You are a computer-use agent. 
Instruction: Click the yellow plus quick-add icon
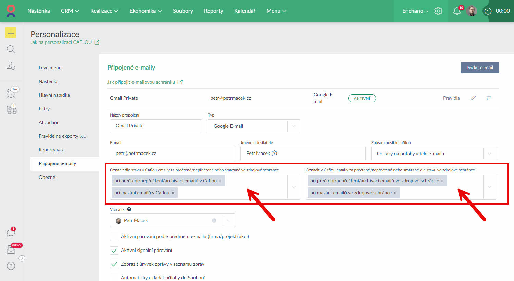pos(11,33)
